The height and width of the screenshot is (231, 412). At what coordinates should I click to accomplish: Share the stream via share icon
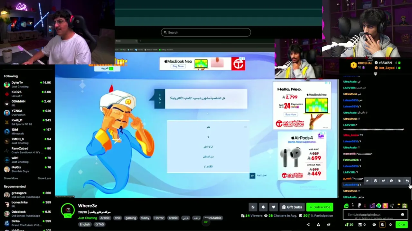(308, 225)
